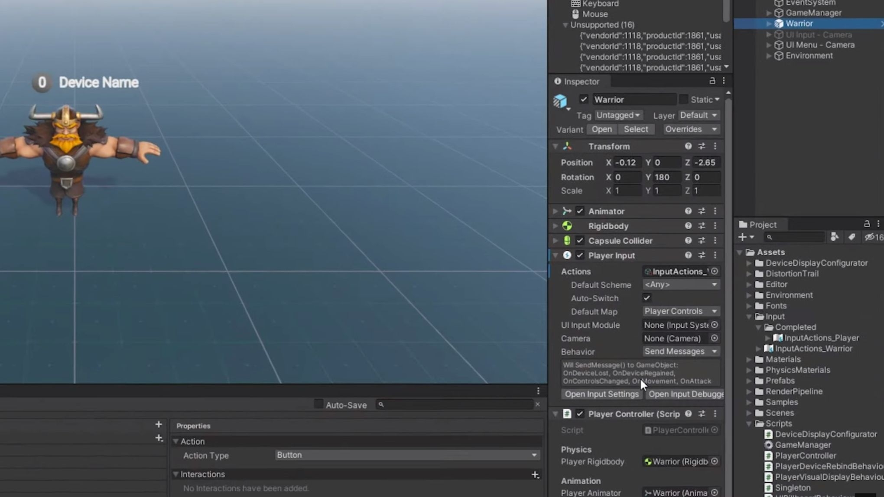
Task: Click the Warrior tree item in Hierarchy
Action: 799,23
